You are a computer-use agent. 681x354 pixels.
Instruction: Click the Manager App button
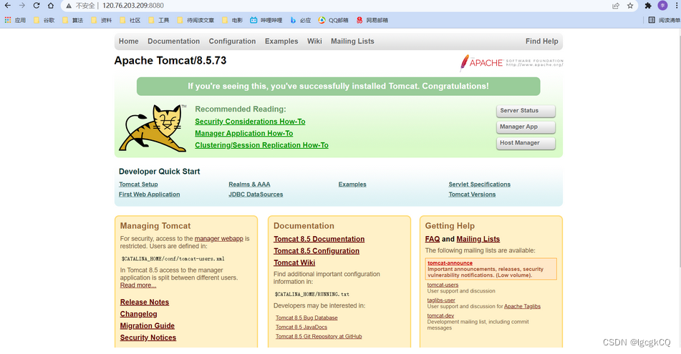(x=526, y=127)
